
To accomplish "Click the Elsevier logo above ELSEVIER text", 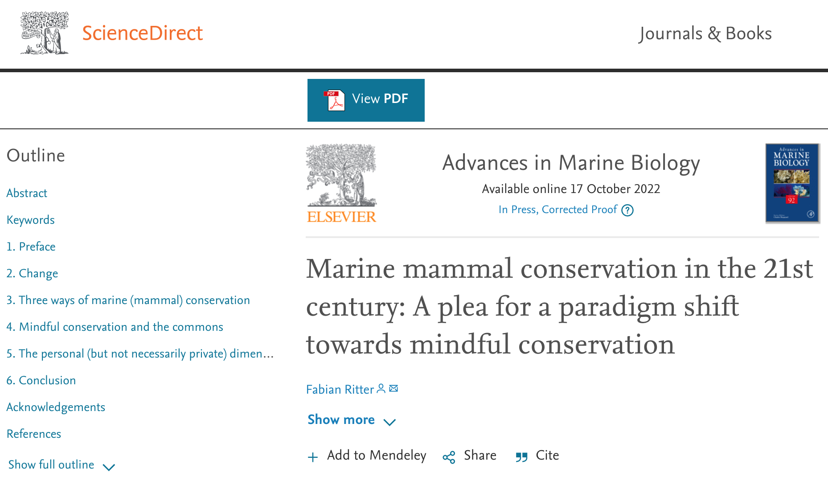I will [x=341, y=175].
